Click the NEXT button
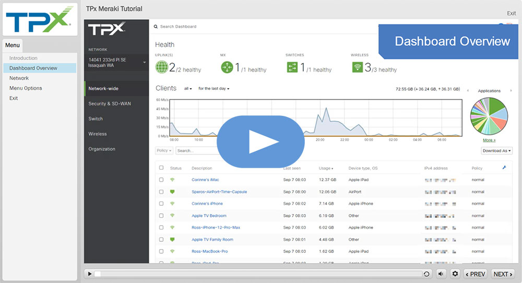This screenshot has width=522, height=283. coord(503,274)
